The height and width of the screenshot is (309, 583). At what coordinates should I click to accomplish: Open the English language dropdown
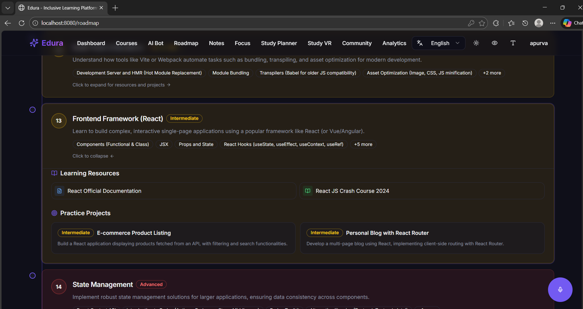pyautogui.click(x=439, y=43)
